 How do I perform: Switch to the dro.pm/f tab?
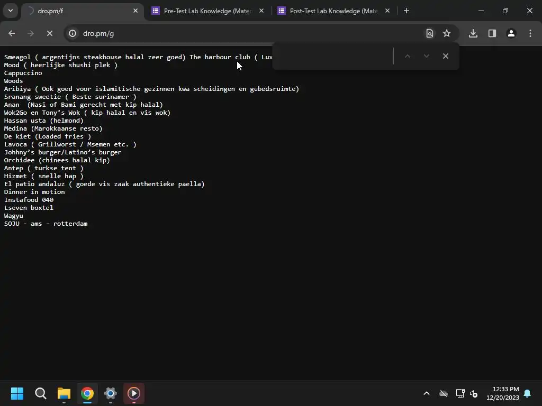[82, 11]
